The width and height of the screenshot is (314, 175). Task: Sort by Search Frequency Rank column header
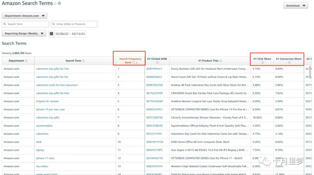click(130, 61)
